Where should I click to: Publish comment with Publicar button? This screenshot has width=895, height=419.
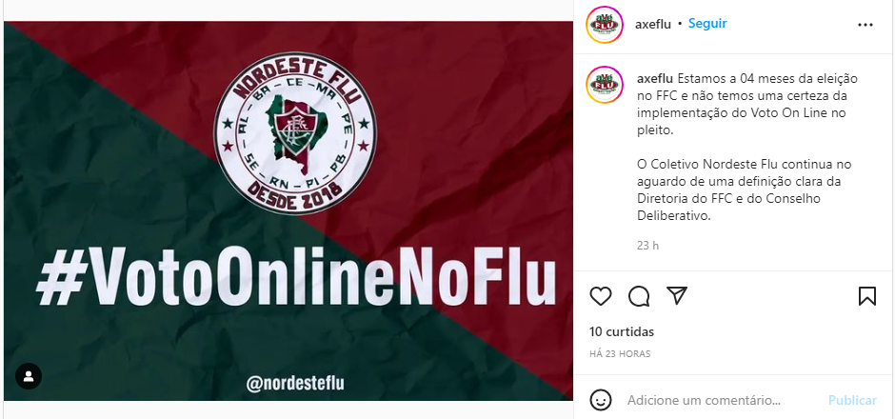[852, 400]
